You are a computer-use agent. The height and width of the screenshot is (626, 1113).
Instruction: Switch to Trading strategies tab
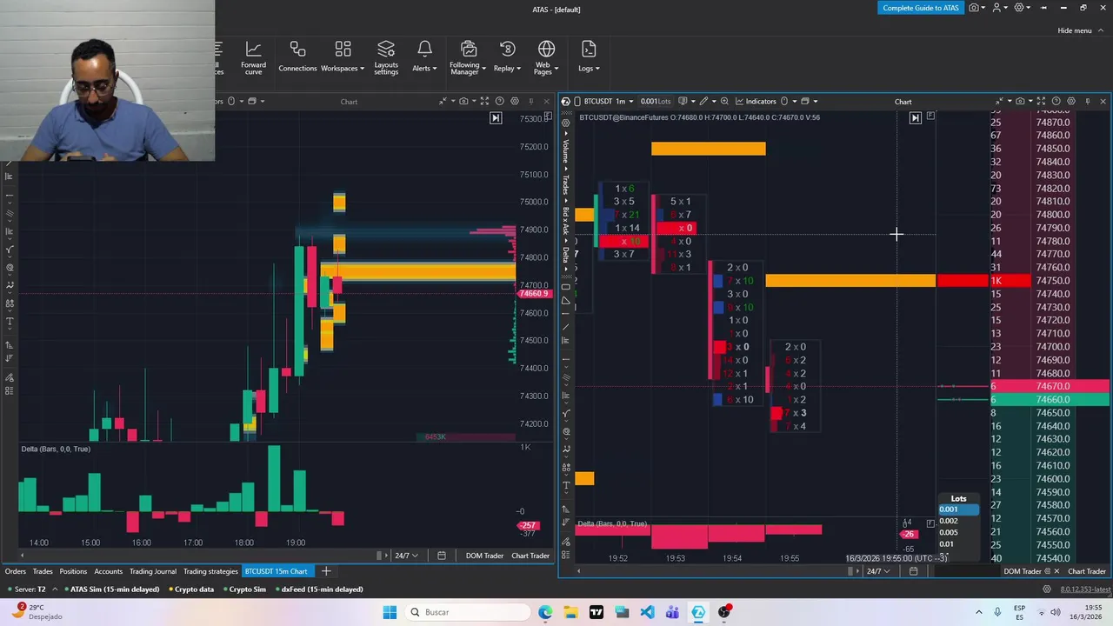(x=210, y=571)
